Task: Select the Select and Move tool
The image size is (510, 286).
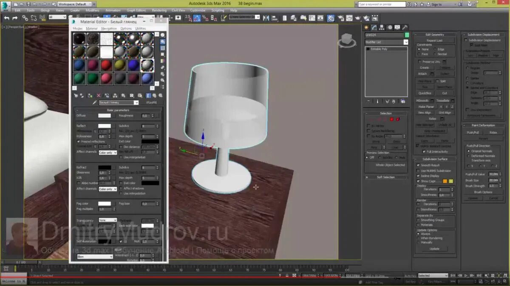Action: (x=107, y=18)
